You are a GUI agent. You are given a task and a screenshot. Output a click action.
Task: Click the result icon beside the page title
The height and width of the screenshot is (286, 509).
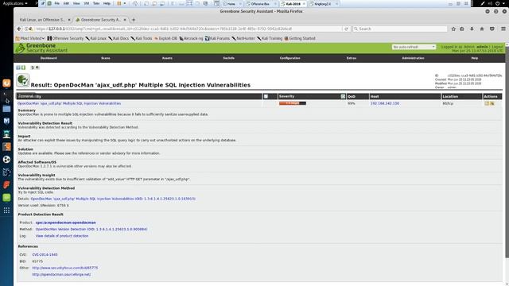(23, 80)
